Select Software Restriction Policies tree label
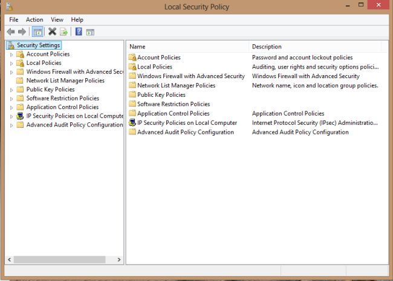 point(63,98)
